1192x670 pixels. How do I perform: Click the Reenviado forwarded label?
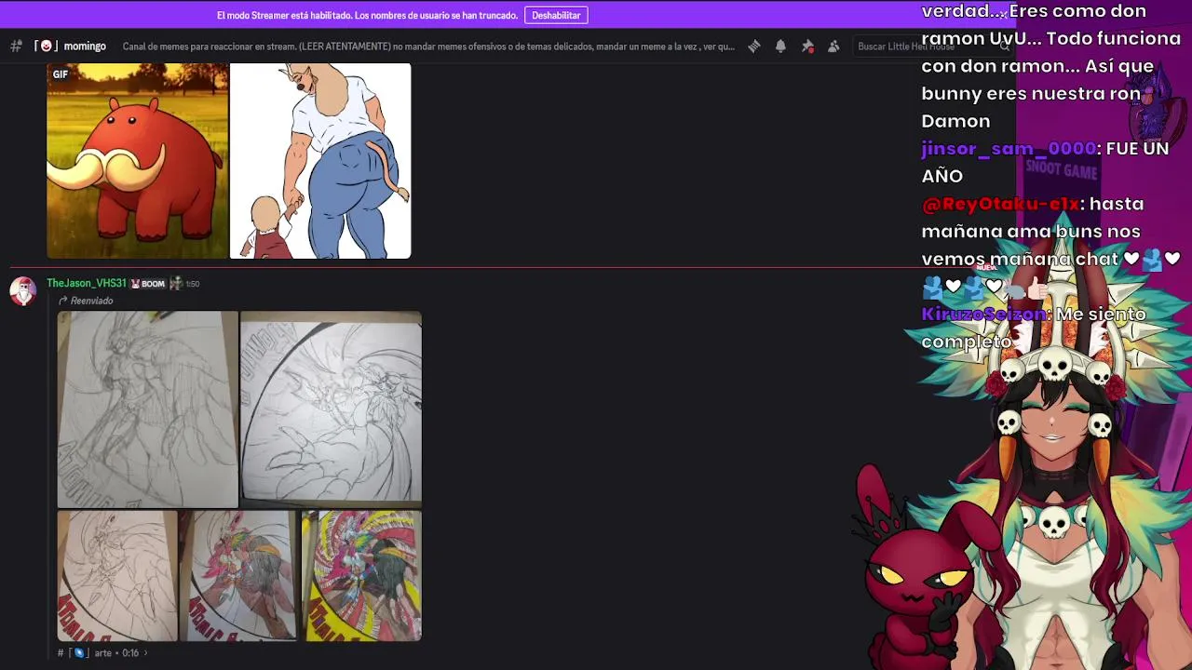pyautogui.click(x=91, y=301)
